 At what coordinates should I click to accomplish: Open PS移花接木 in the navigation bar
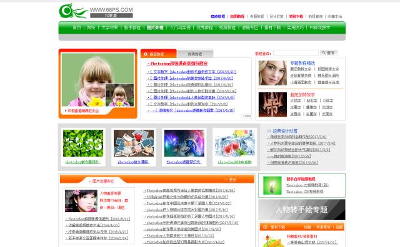point(319,27)
